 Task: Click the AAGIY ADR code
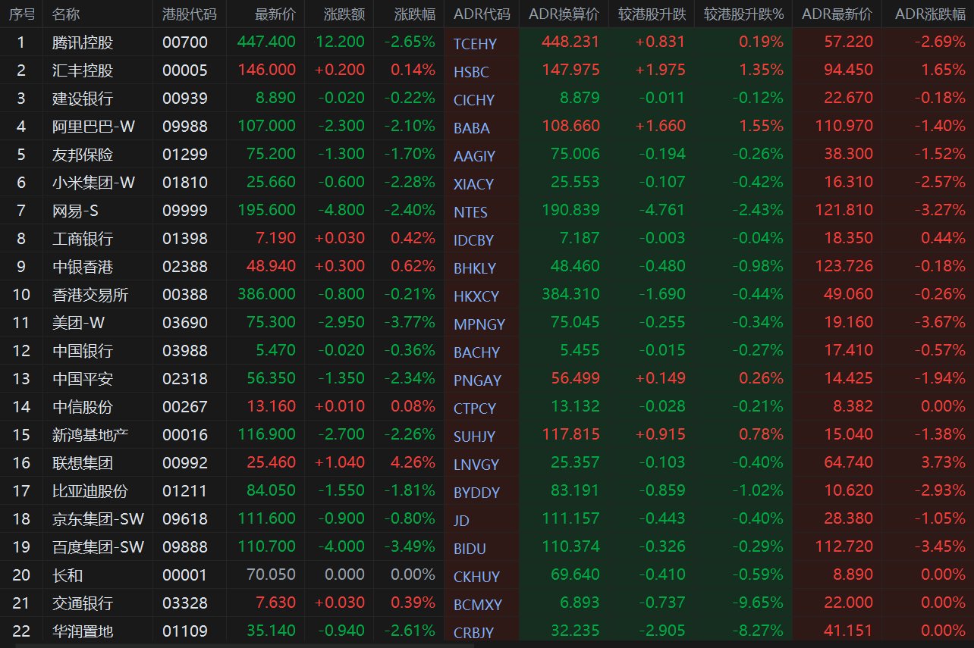coord(474,156)
